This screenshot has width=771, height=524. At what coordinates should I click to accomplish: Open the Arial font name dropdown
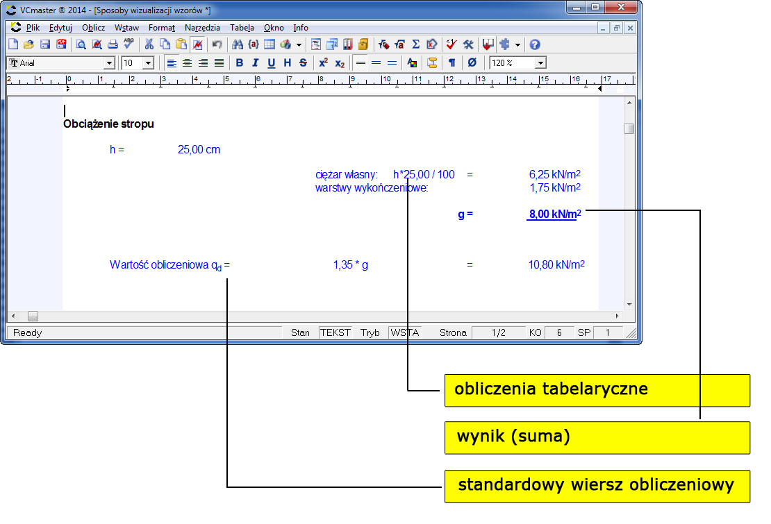(109, 63)
